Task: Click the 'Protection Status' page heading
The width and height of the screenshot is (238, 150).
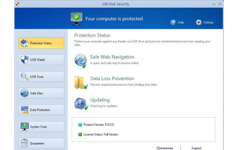Action: [x=92, y=35]
